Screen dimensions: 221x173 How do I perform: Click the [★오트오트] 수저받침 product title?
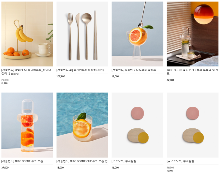coord(180,161)
